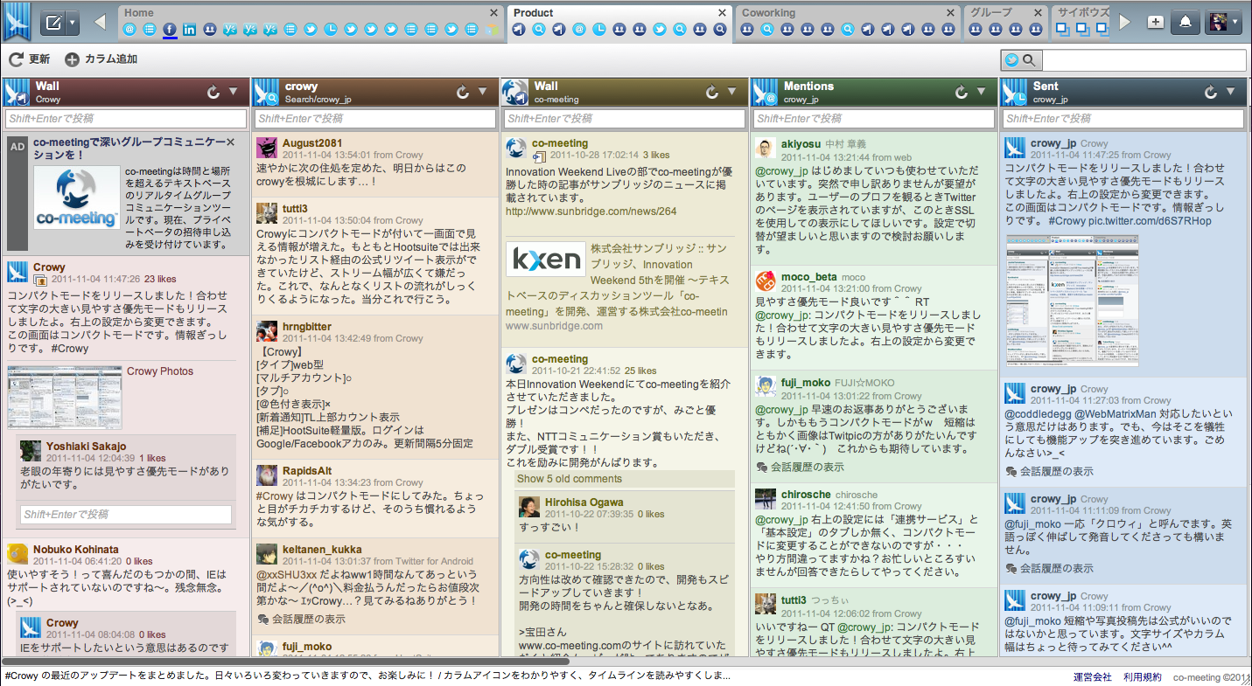Refresh the Mentions column

[961, 92]
